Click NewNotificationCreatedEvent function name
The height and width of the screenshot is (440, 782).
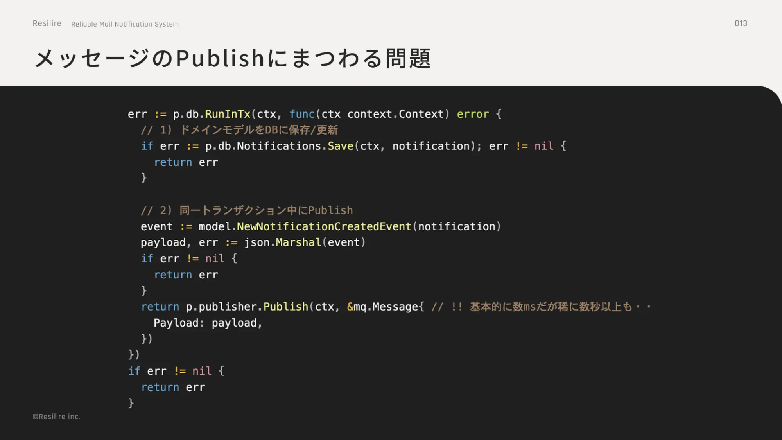coord(324,226)
